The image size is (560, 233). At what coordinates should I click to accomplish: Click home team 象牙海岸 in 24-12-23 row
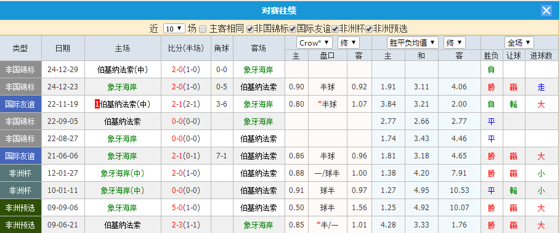122,87
